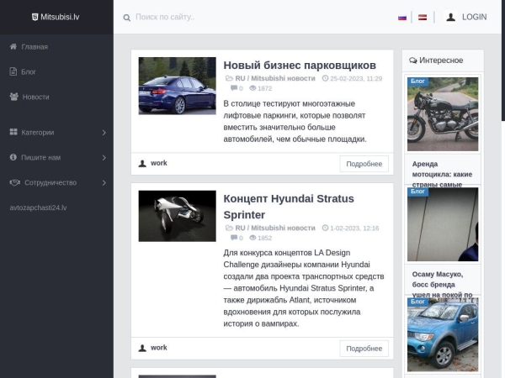Expand the Сотрудничество submenu chevron
This screenshot has width=505, height=378.
(x=104, y=182)
